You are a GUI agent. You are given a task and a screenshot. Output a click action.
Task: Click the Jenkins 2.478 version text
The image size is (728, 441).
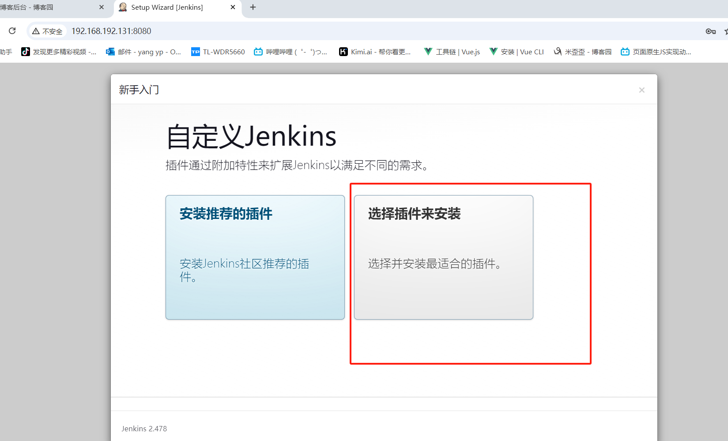(144, 429)
